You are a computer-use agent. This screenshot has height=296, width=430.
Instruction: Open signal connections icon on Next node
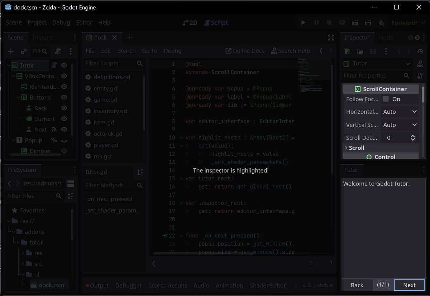pyautogui.click(x=54, y=129)
